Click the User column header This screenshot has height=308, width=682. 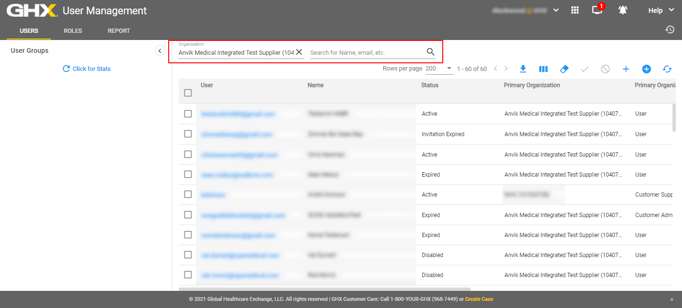click(x=207, y=85)
